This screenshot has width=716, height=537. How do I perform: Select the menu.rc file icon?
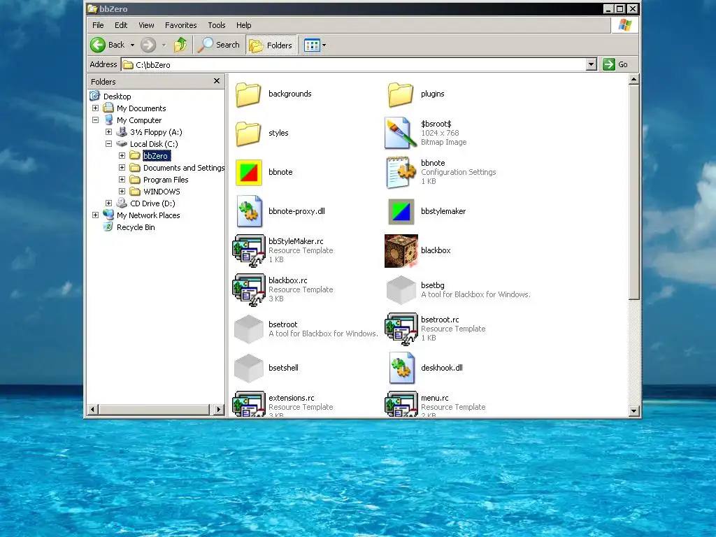point(401,403)
